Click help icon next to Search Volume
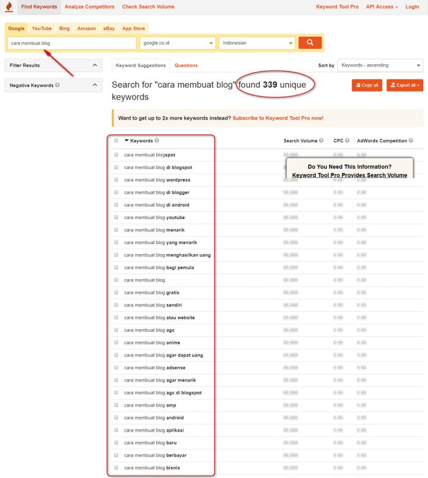The height and width of the screenshot is (478, 428). point(322,140)
